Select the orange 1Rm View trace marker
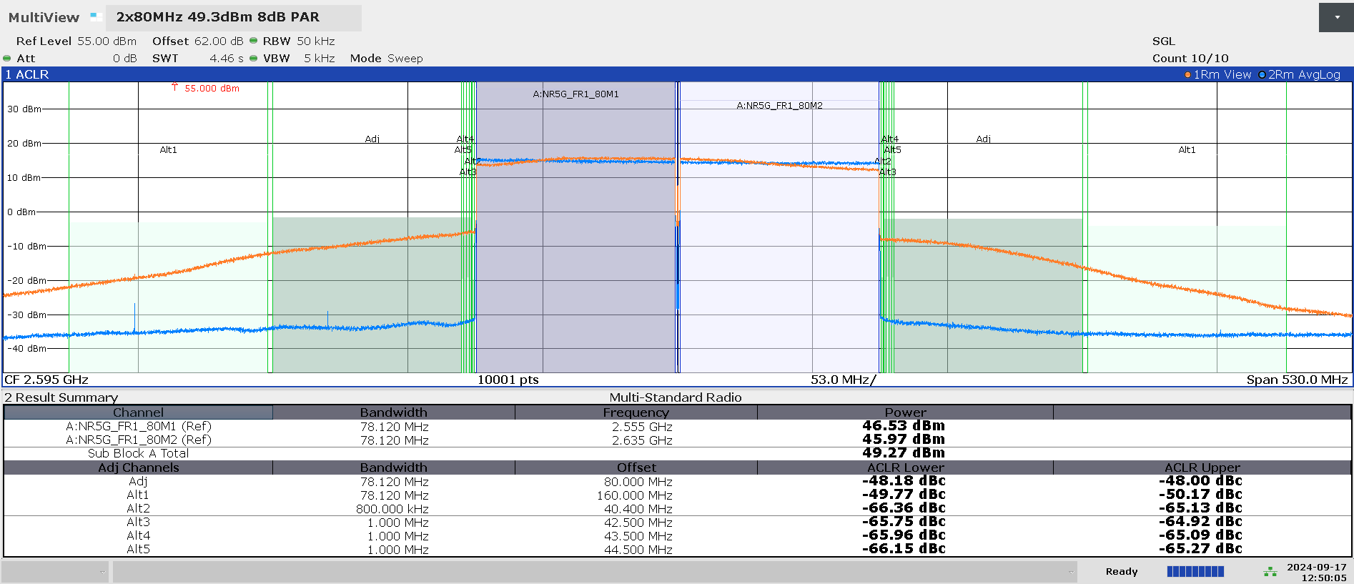 1187,74
